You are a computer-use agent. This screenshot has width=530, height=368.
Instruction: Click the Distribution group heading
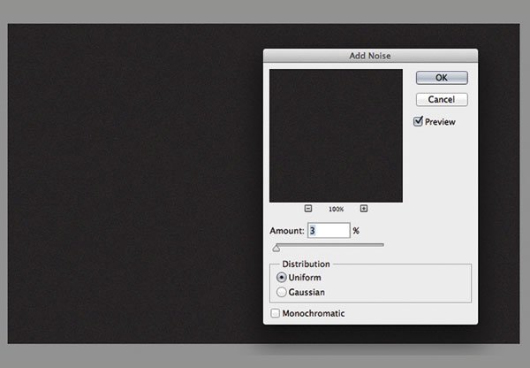point(306,264)
